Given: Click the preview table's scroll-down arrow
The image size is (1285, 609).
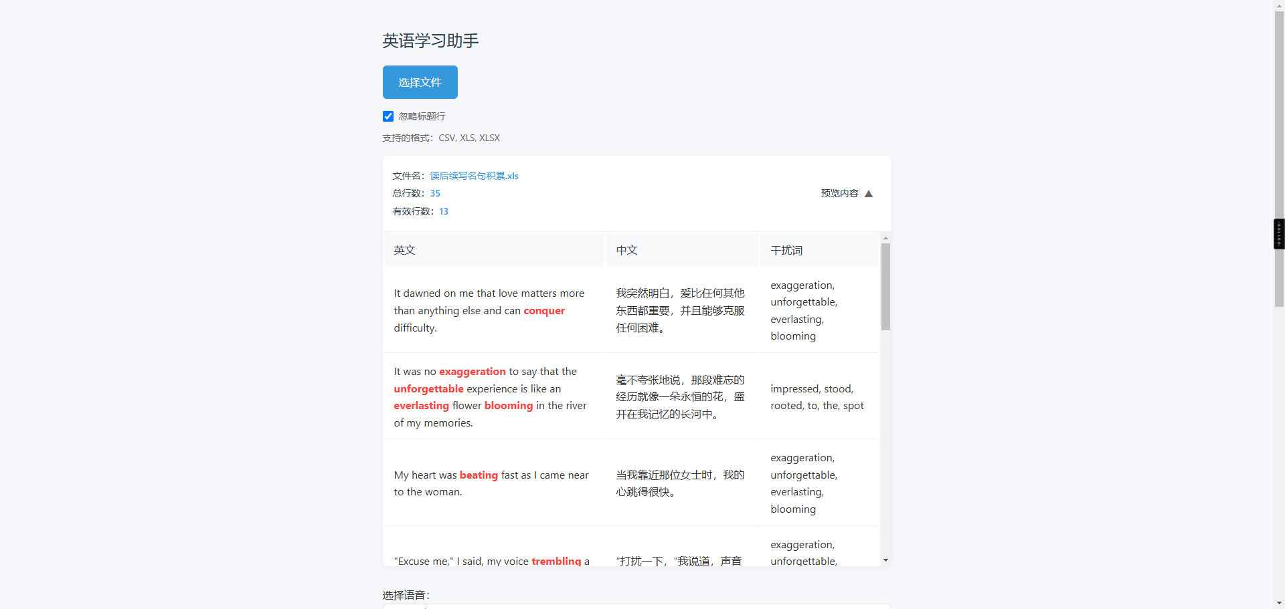Looking at the screenshot, I should 885,560.
